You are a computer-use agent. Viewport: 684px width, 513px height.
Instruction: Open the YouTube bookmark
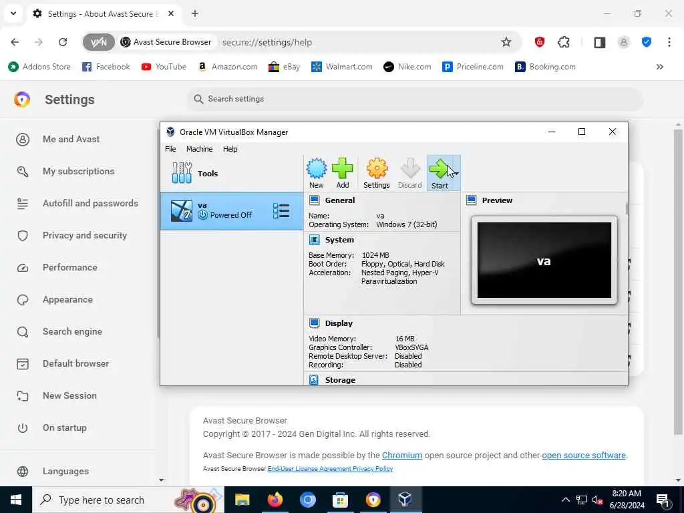(x=164, y=67)
